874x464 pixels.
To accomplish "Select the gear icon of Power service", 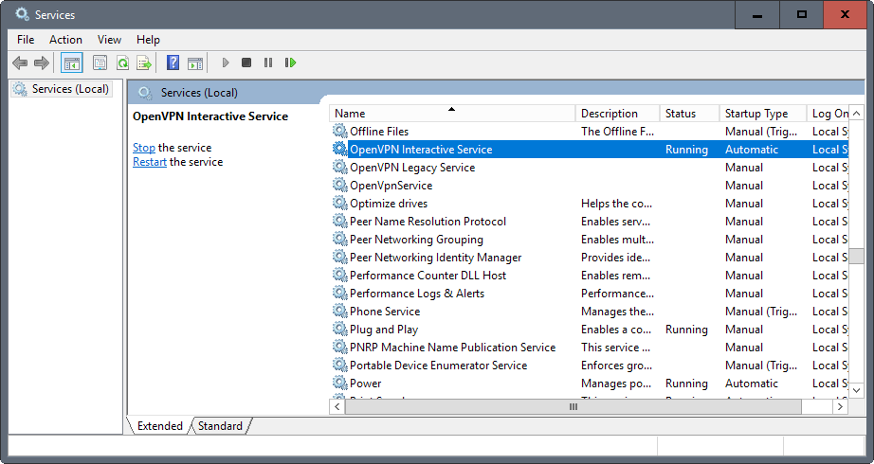I will (x=340, y=384).
